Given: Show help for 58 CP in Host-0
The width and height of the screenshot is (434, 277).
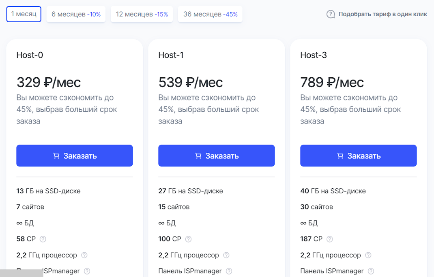Looking at the screenshot, I should coord(43,239).
